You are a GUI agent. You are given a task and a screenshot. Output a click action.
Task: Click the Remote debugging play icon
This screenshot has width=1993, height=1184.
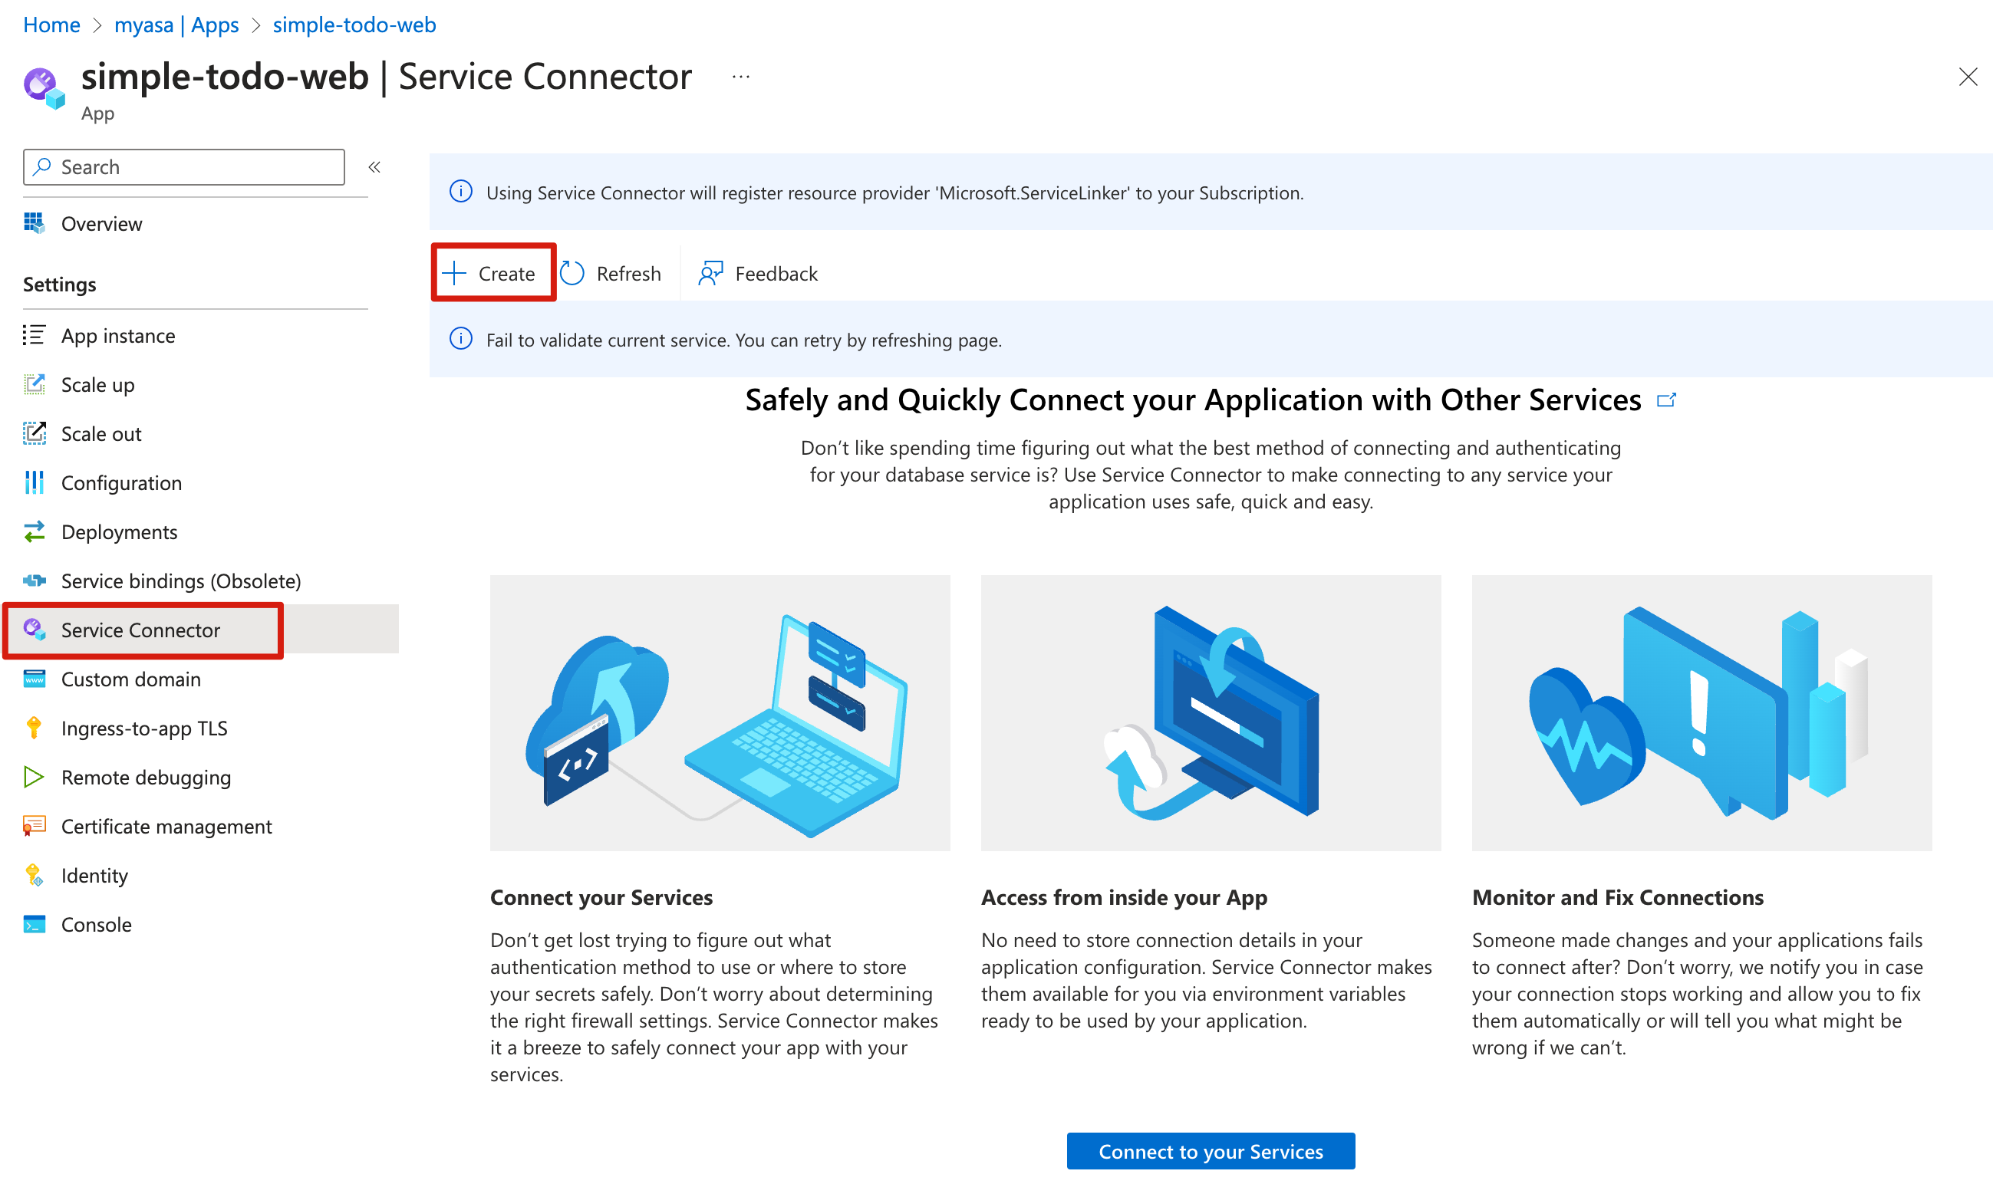point(35,777)
